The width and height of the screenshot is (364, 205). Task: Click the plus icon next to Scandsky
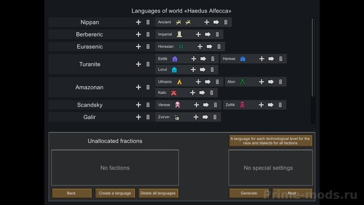pyautogui.click(x=138, y=105)
